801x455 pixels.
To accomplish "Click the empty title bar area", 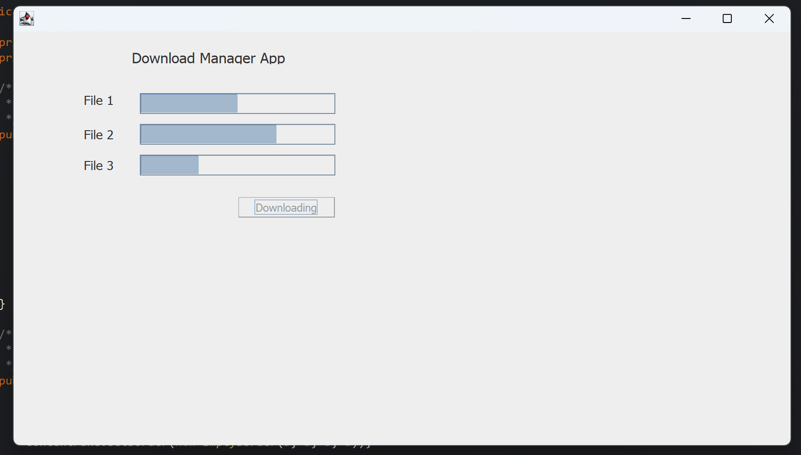I will (350, 19).
